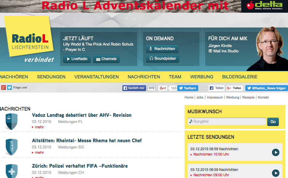Start the LiveRadio stream
This screenshot has width=288, height=178.
click(77, 59)
